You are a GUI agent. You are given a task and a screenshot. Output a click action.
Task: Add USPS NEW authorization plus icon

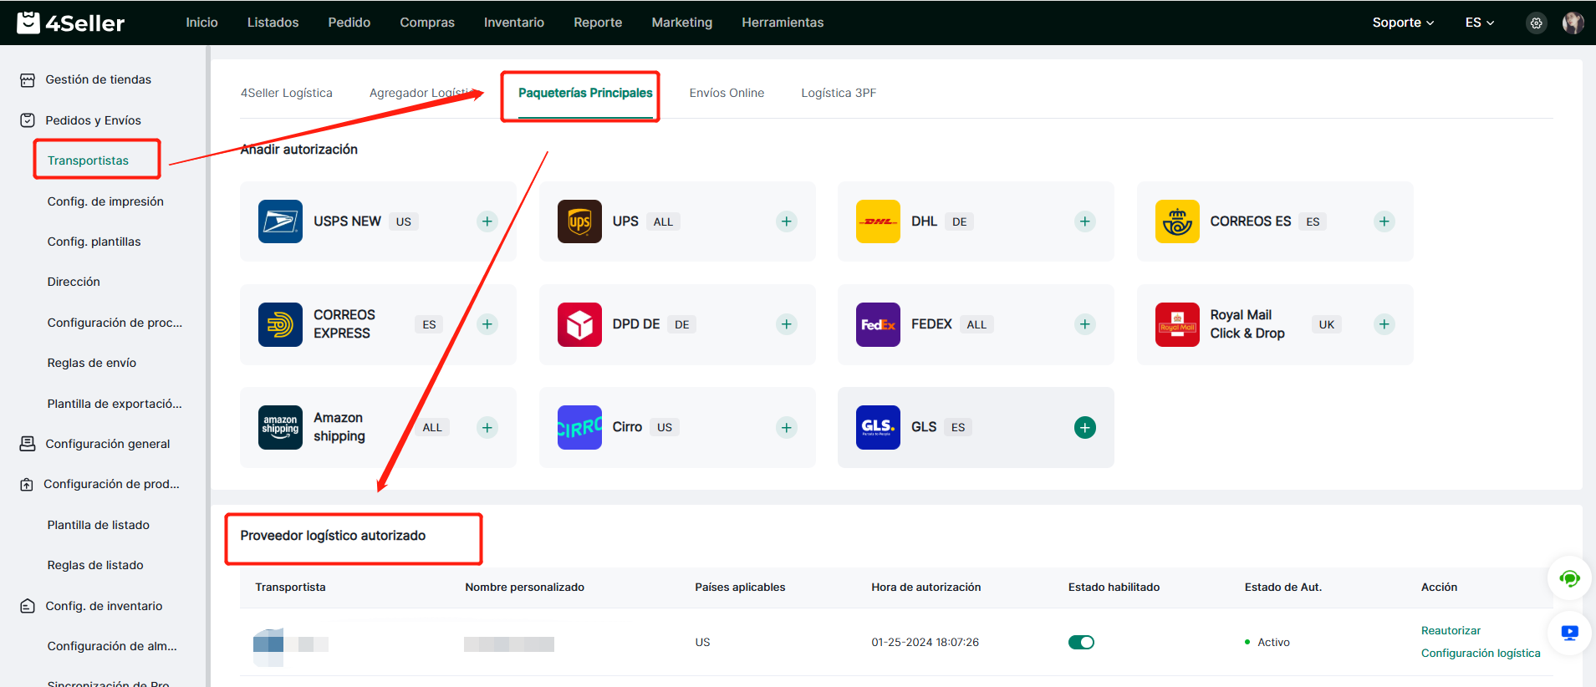pyautogui.click(x=487, y=221)
